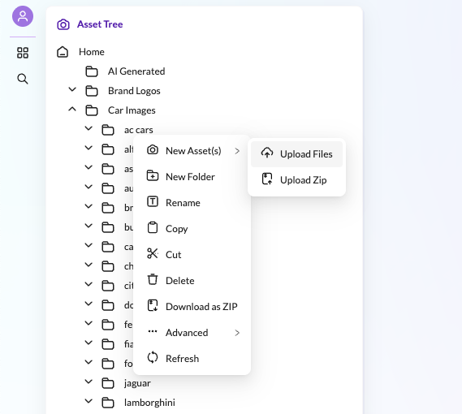
Task: Click the clipboard icon beside Copy
Action: tap(153, 228)
